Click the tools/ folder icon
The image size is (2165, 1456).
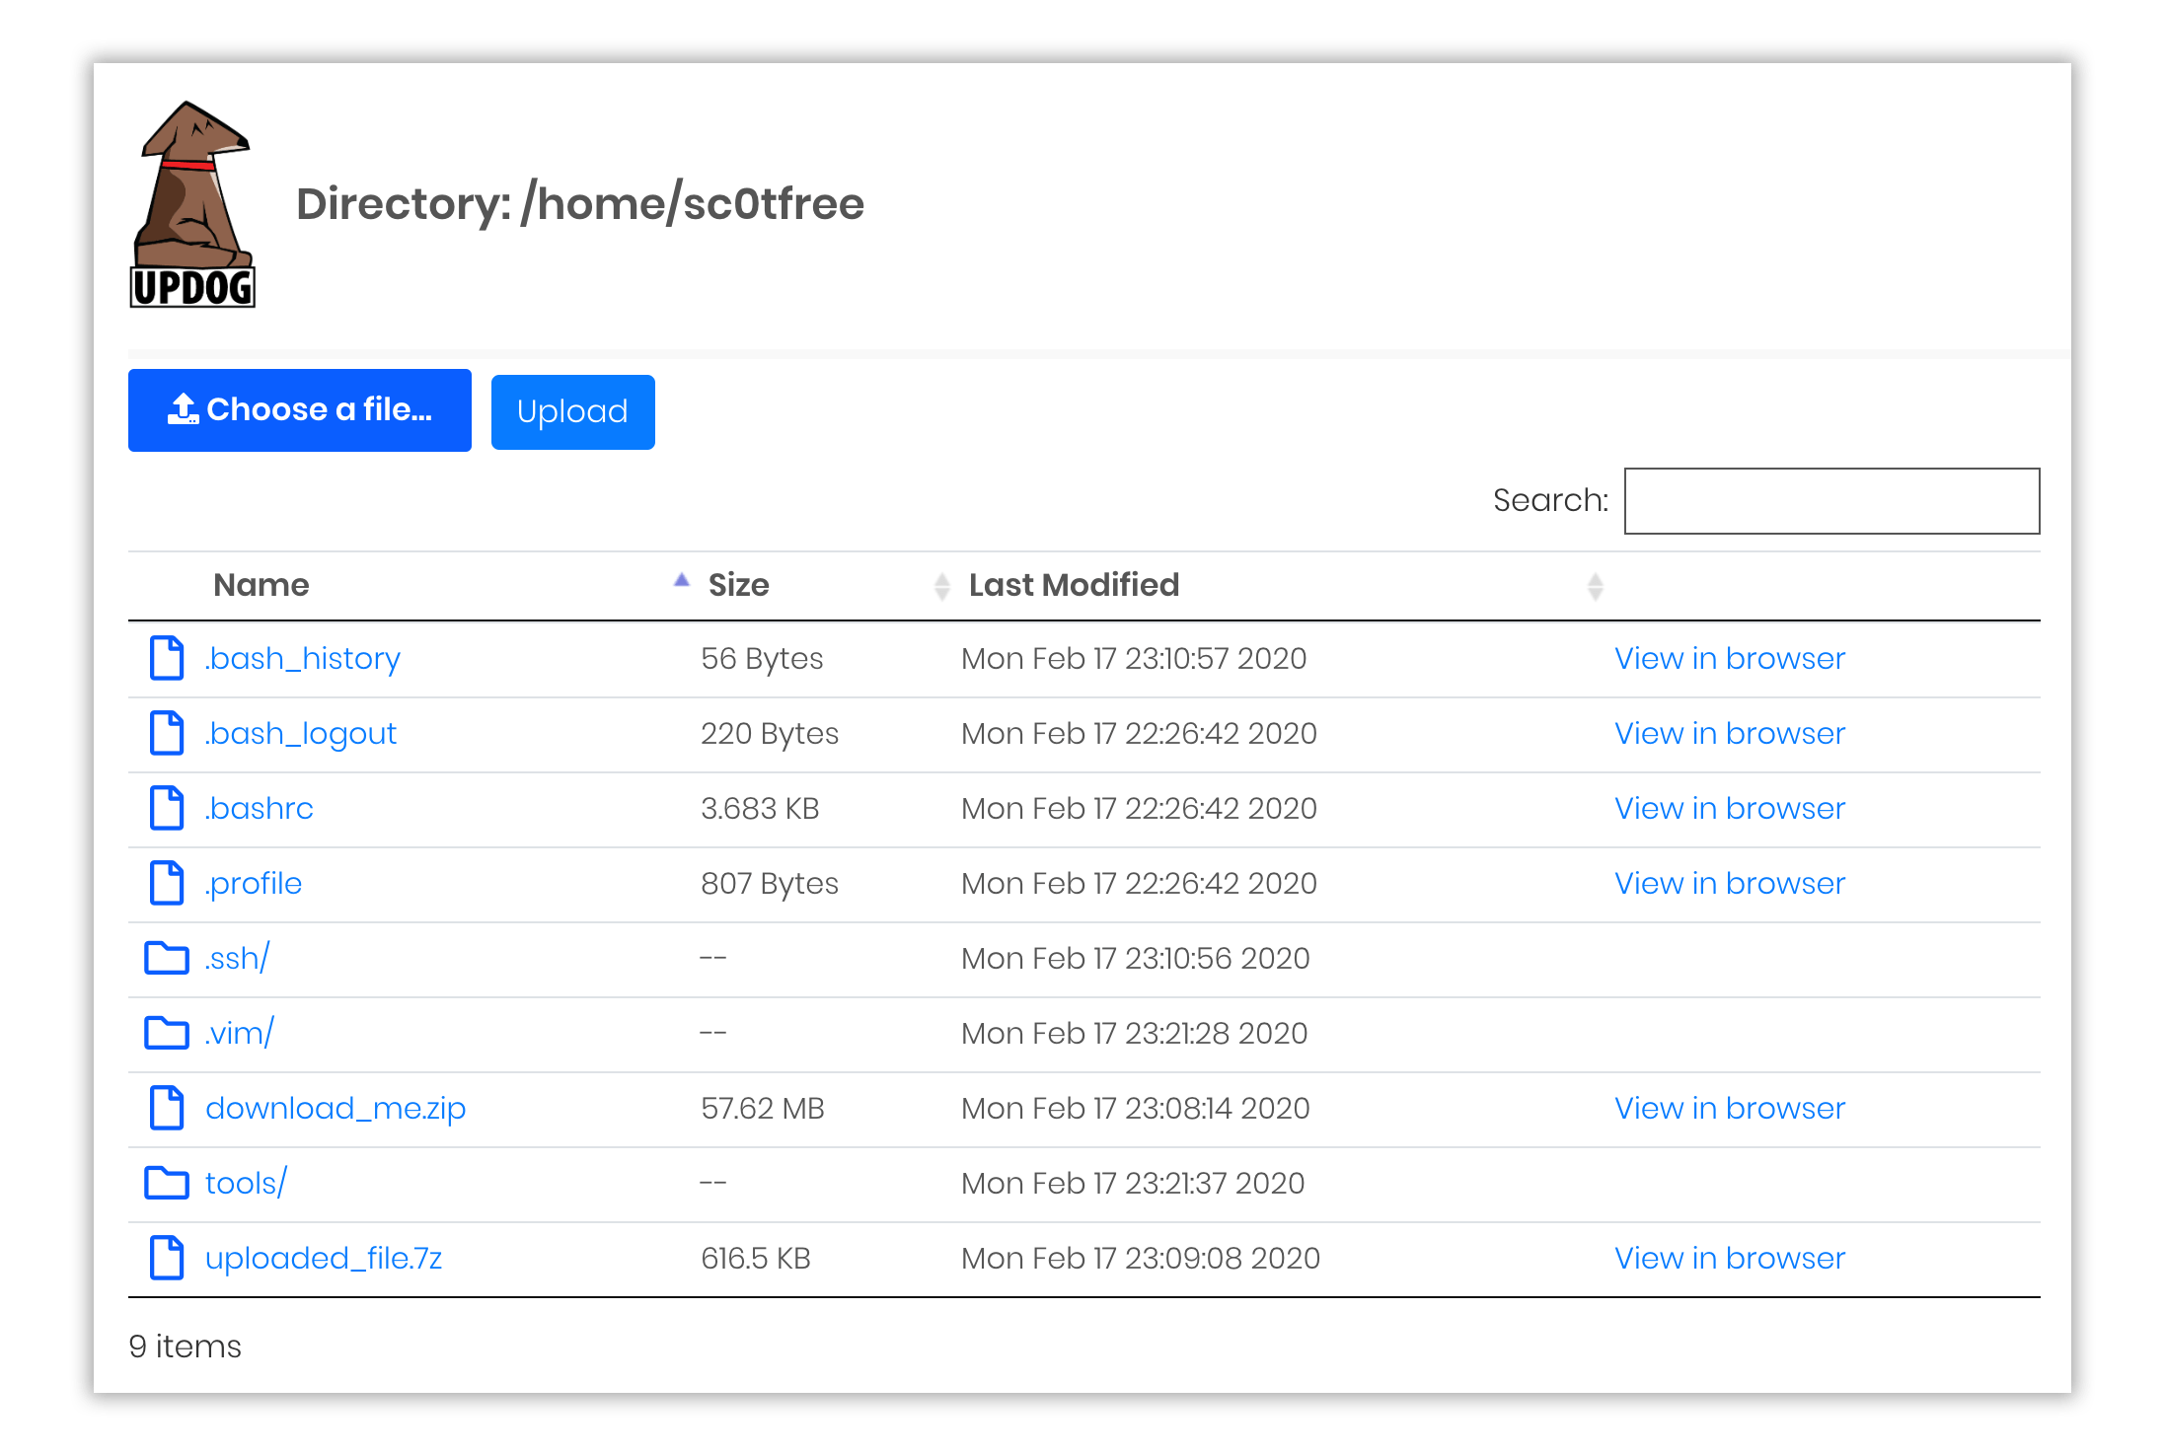[166, 1180]
